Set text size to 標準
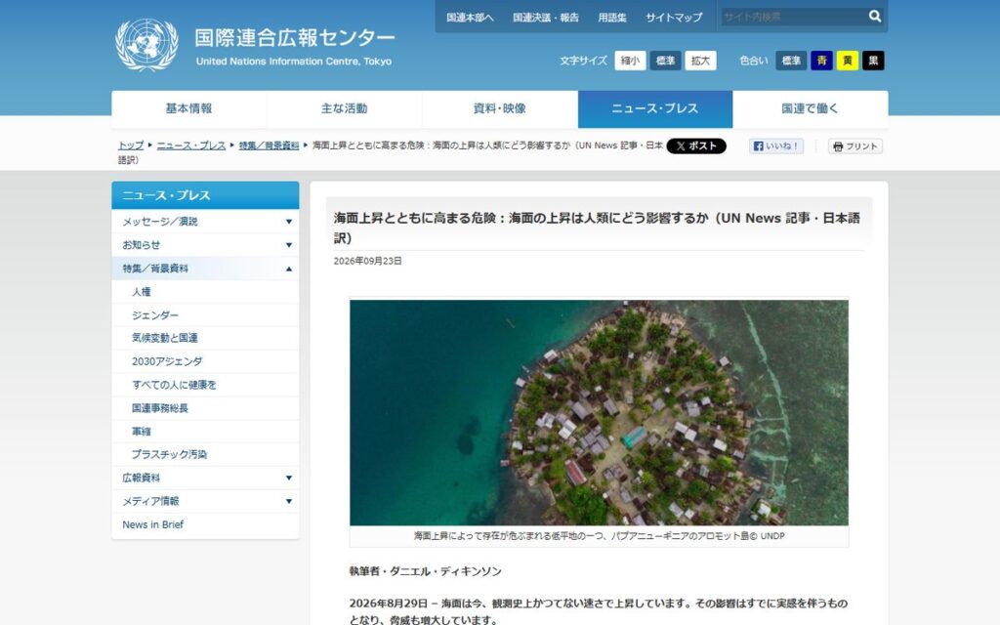 tap(665, 61)
